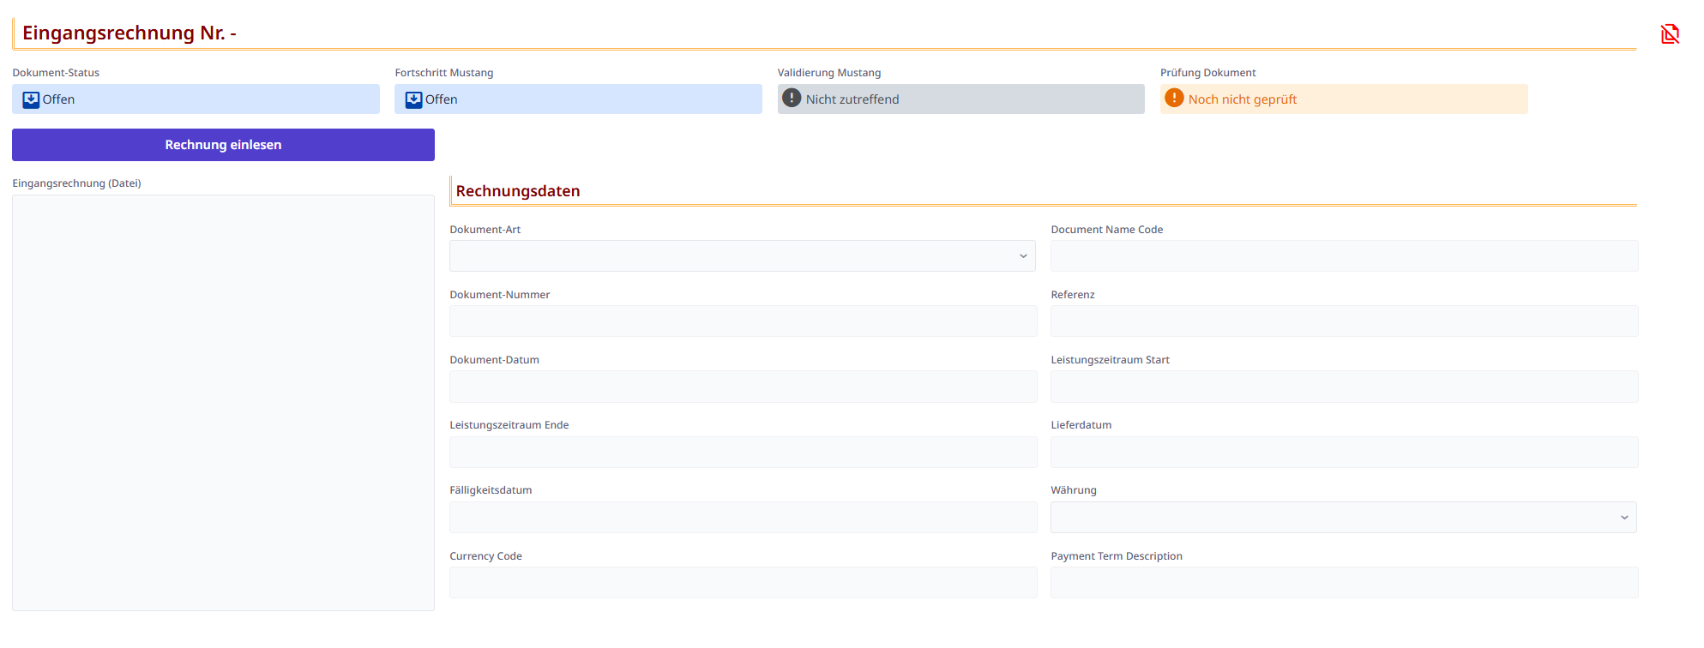Expand the Währung dropdown
Screen dimensions: 1704x648
point(1343,518)
